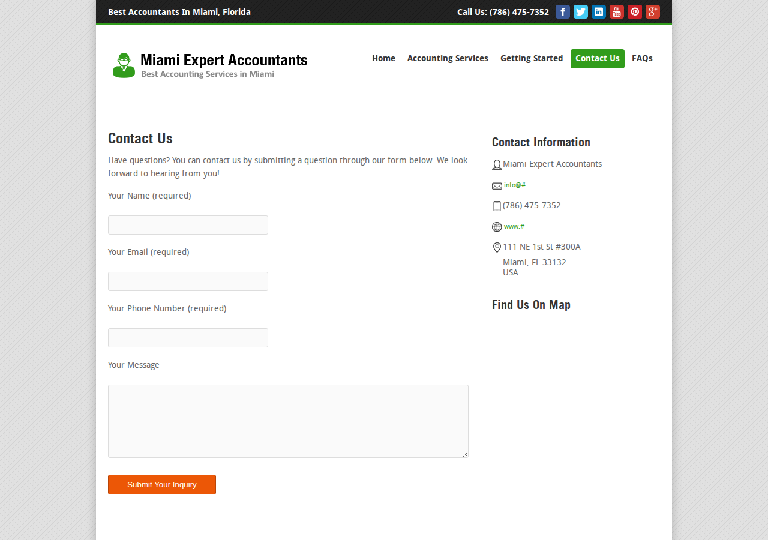The image size is (768, 540).
Task: Click the Contact Us page heading
Action: [x=140, y=139]
